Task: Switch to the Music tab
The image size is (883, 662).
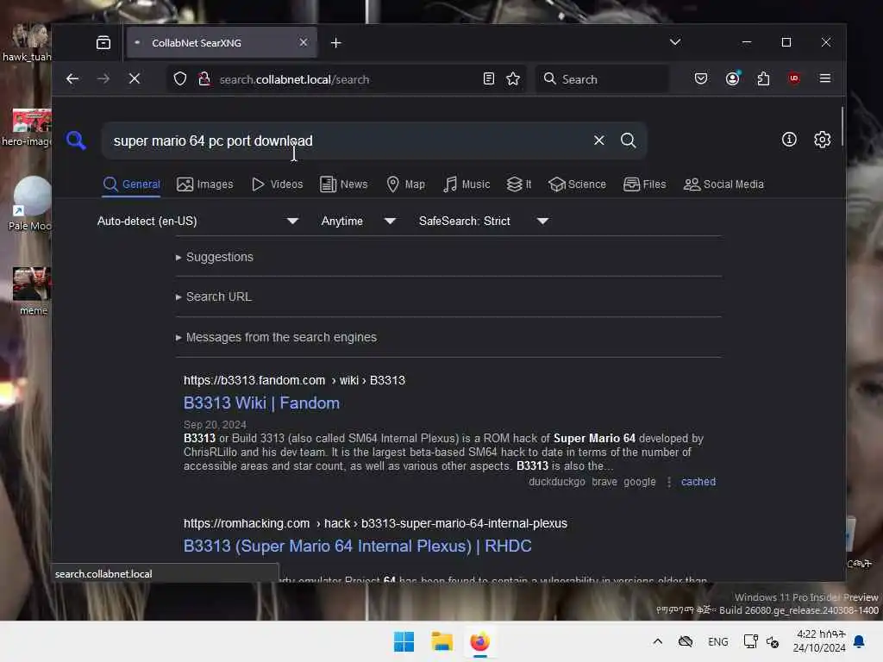Action: point(467,184)
